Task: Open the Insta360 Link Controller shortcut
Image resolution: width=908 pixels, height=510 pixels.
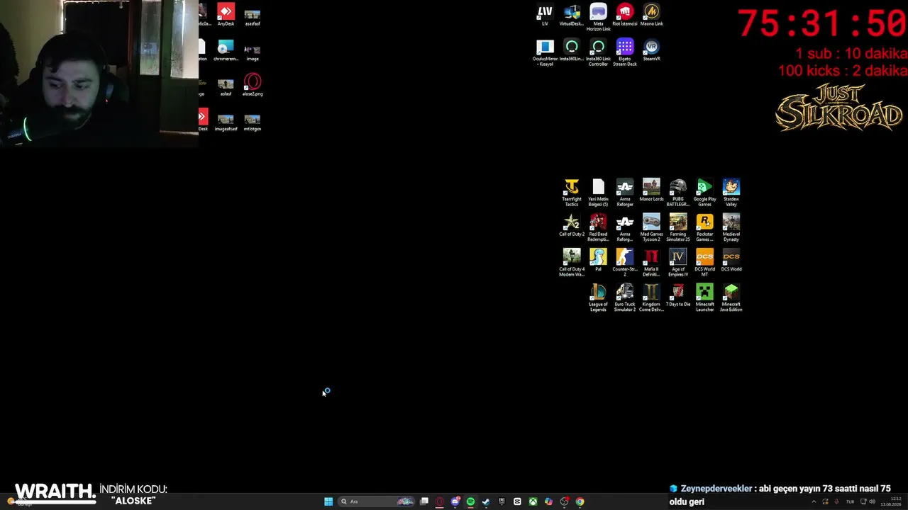Action: coord(598,52)
